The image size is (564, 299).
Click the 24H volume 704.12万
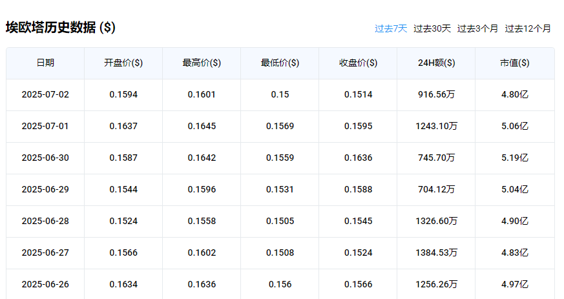click(436, 189)
